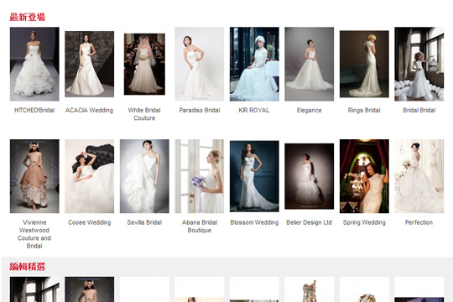Click the ACACIA Wedding text link

coord(89,110)
